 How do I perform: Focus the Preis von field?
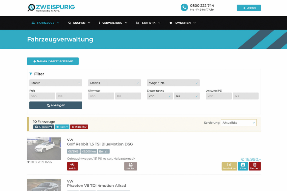(42, 96)
